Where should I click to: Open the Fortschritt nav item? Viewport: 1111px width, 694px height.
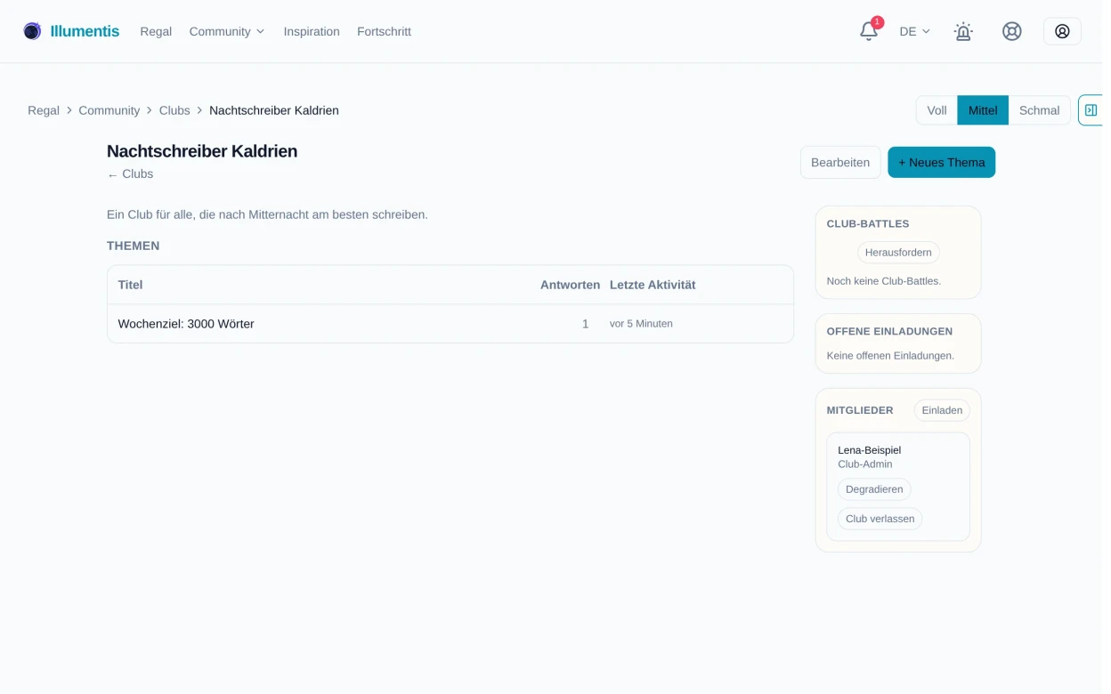pos(384,31)
